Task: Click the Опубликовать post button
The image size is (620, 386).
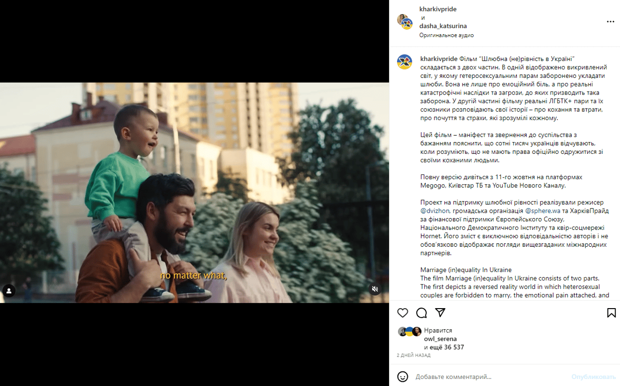Action: tap(593, 376)
